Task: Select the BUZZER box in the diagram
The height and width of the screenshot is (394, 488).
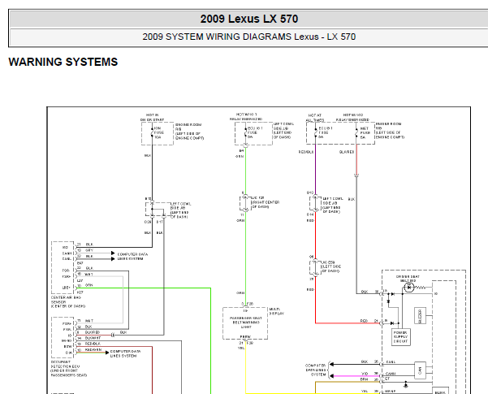Action: tap(420, 316)
